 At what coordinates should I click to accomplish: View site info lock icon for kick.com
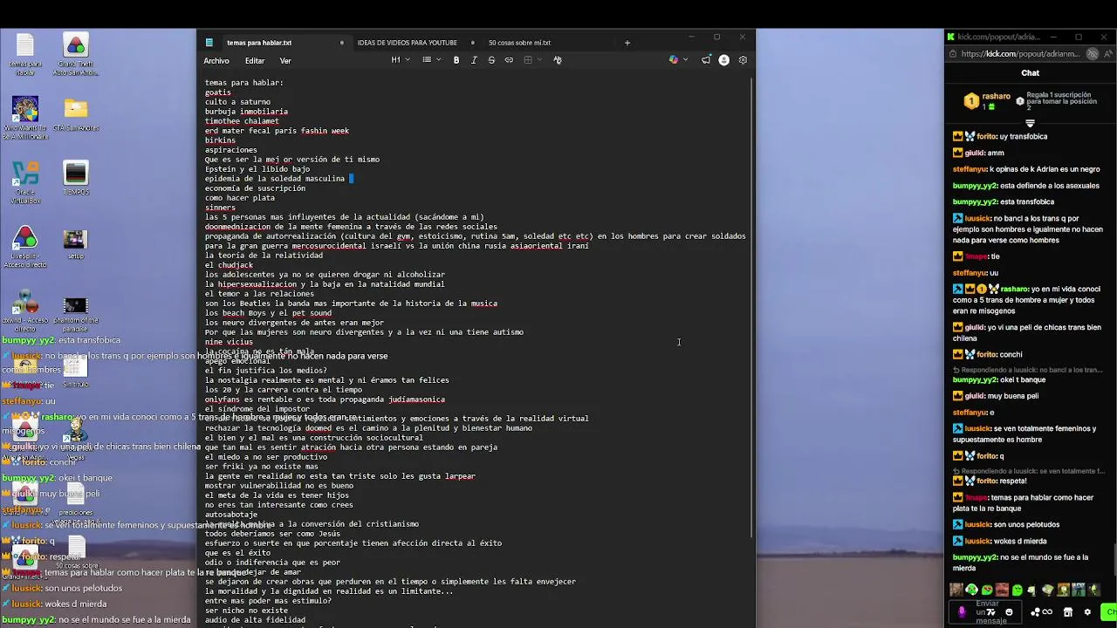coord(953,54)
